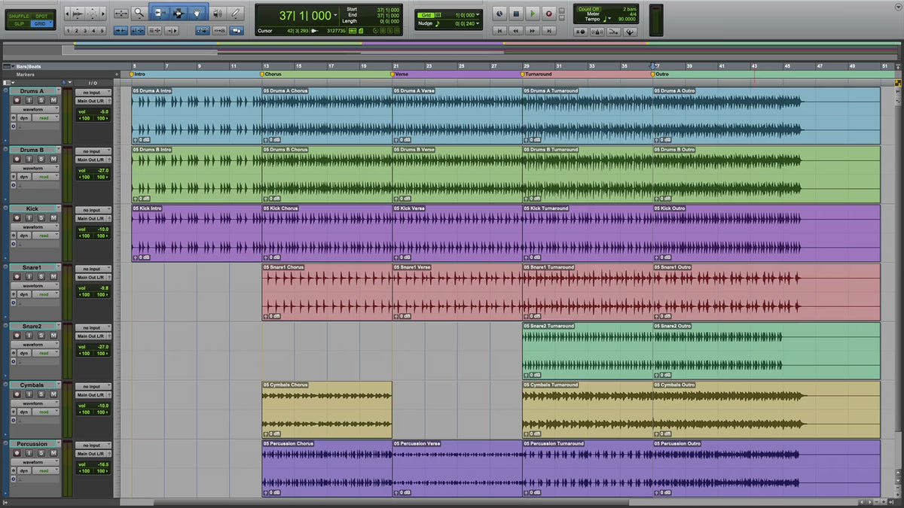This screenshot has width=904, height=508.
Task: Switch to Spot edit mode
Action: point(41,16)
